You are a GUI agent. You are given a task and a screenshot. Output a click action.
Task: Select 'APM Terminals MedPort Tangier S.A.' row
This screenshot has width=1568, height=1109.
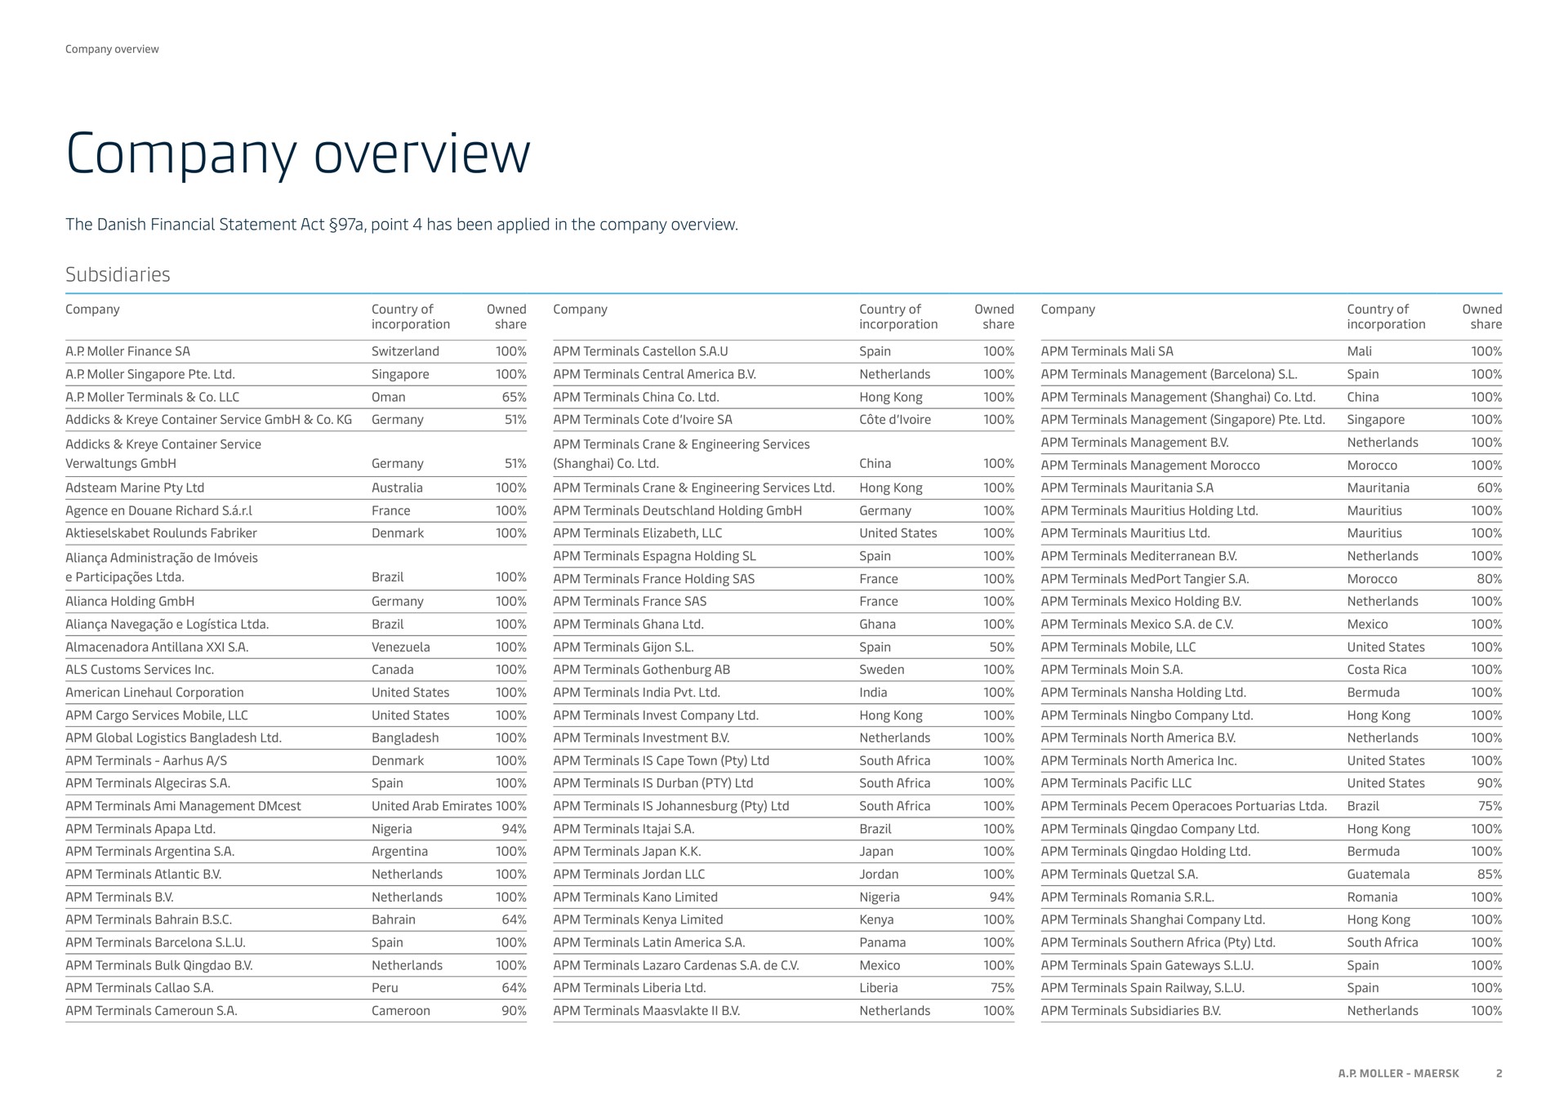pyautogui.click(x=1272, y=579)
